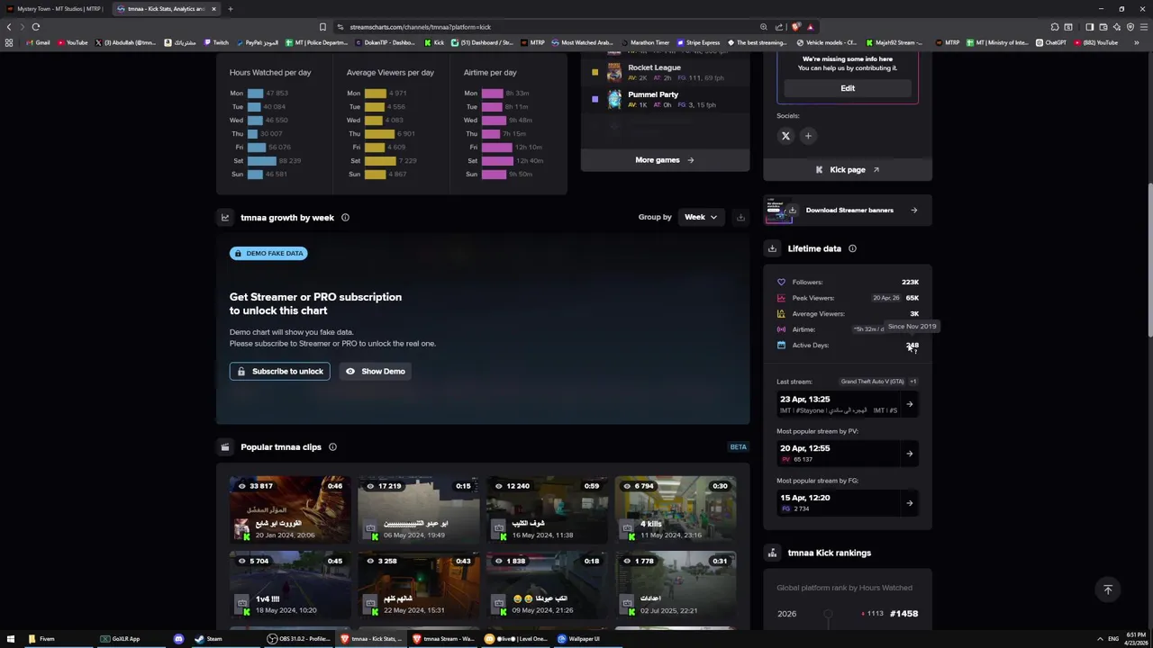Image resolution: width=1153 pixels, height=648 pixels.
Task: Open the X social profile icon
Action: point(785,136)
